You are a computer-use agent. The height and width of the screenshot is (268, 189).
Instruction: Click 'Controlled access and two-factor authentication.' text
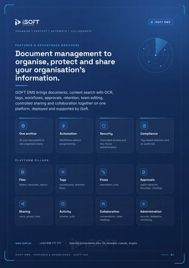(x=113, y=144)
